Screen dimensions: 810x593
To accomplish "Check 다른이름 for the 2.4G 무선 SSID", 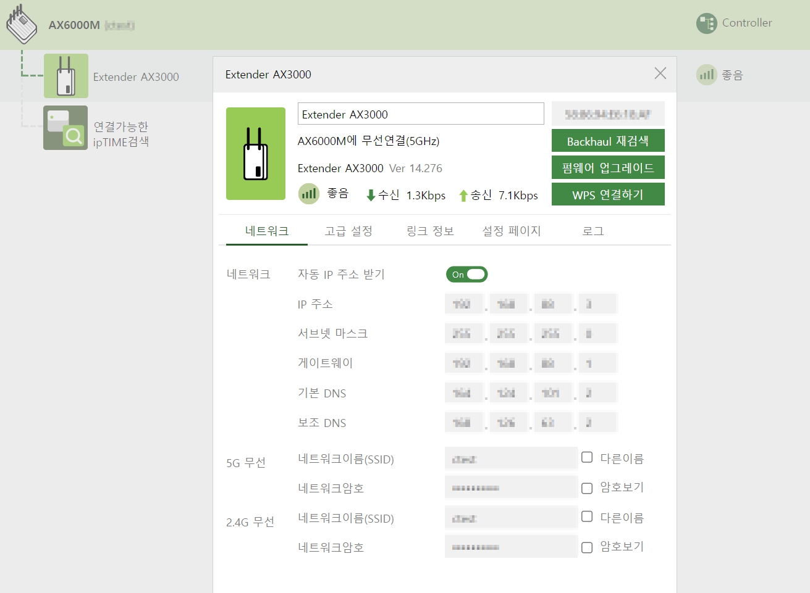I will (x=587, y=516).
